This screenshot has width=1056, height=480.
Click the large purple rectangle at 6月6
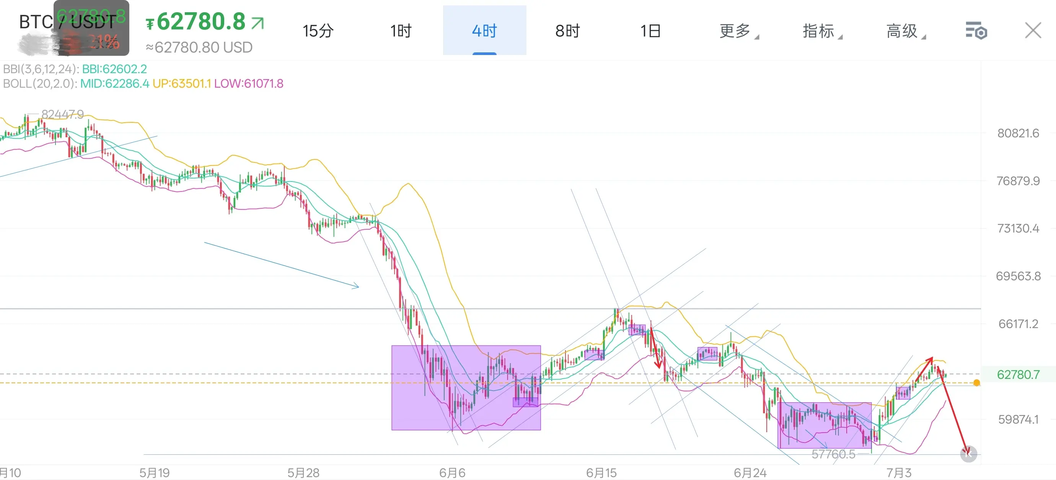[x=466, y=388]
